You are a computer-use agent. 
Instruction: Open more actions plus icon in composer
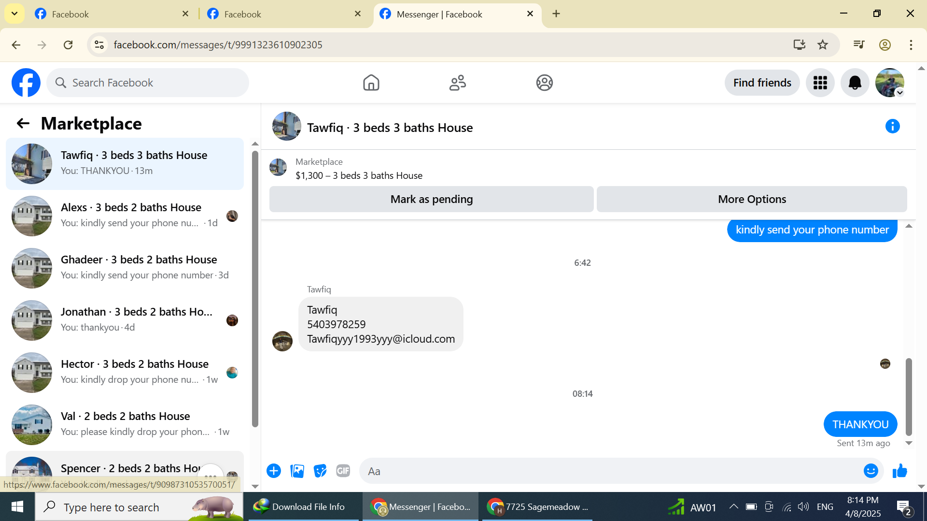(274, 471)
